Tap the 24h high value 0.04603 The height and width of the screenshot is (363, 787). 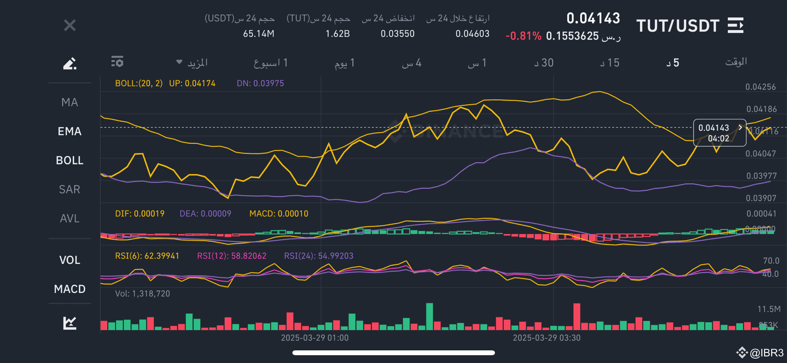pyautogui.click(x=472, y=34)
